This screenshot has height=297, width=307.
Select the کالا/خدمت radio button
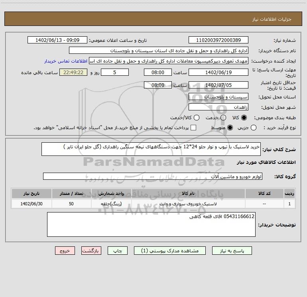[x=197, y=118]
